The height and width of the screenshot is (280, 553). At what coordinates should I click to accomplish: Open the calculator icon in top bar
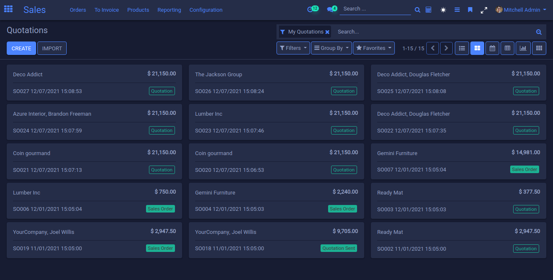coord(428,10)
